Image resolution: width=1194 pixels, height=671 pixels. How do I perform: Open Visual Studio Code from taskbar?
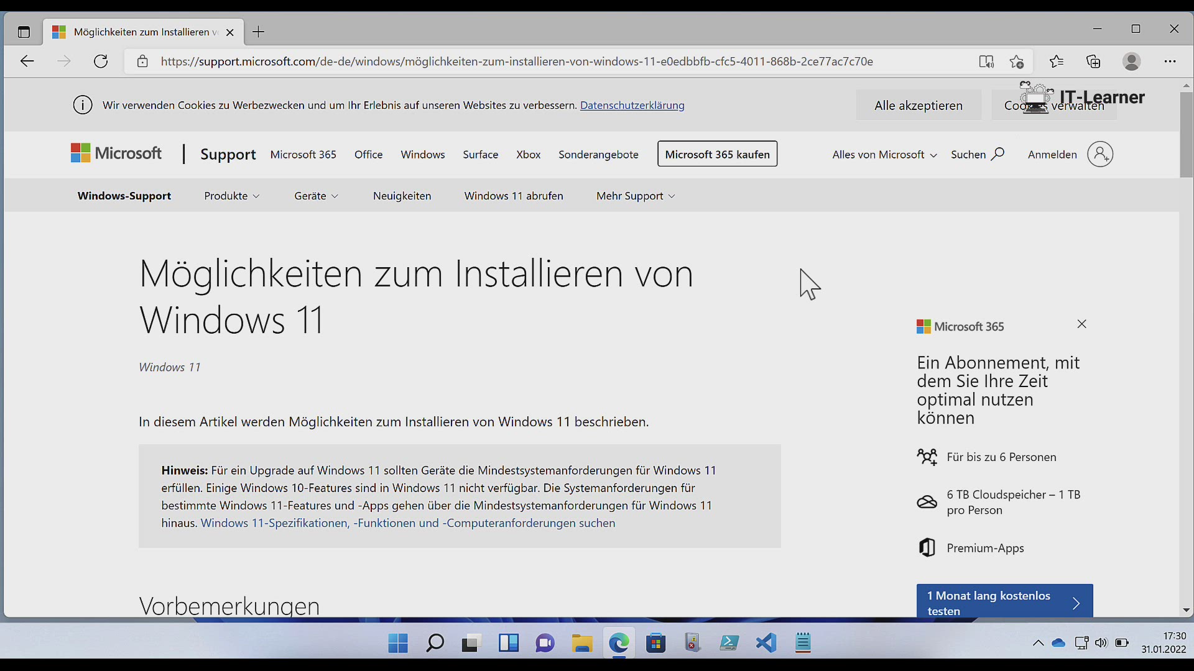click(766, 643)
